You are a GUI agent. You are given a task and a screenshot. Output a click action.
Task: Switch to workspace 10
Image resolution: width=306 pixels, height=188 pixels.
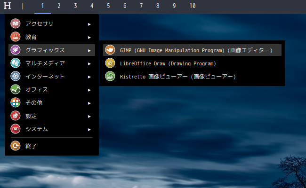point(193,6)
